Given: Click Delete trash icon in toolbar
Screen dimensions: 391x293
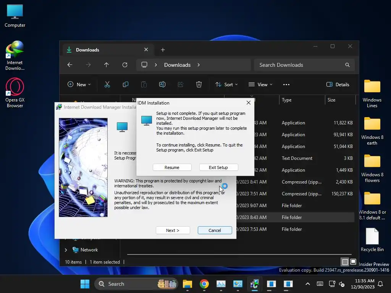Looking at the screenshot, I should [x=199, y=84].
